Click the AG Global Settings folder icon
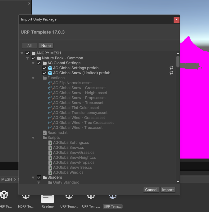The image size is (209, 212). [x=45, y=63]
